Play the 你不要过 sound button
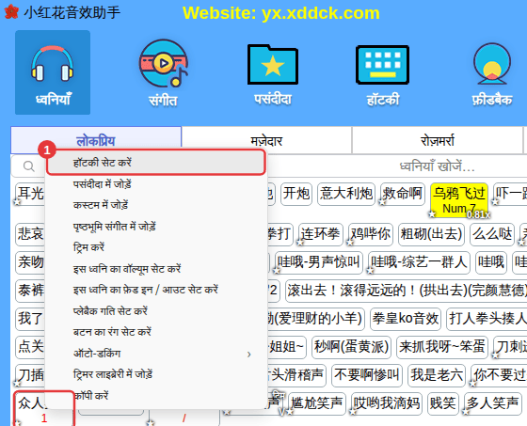The width and height of the screenshot is (527, 426). coord(499,375)
